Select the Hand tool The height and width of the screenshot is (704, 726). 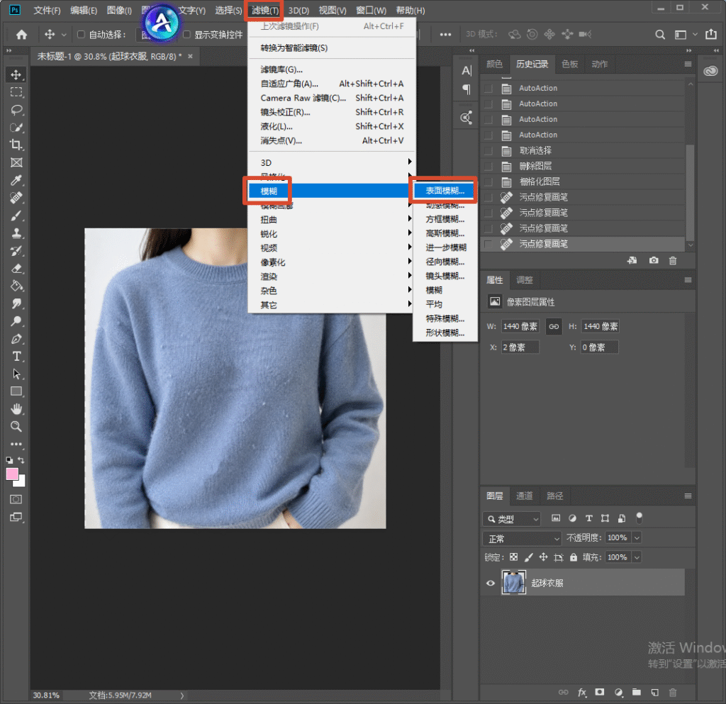point(16,409)
